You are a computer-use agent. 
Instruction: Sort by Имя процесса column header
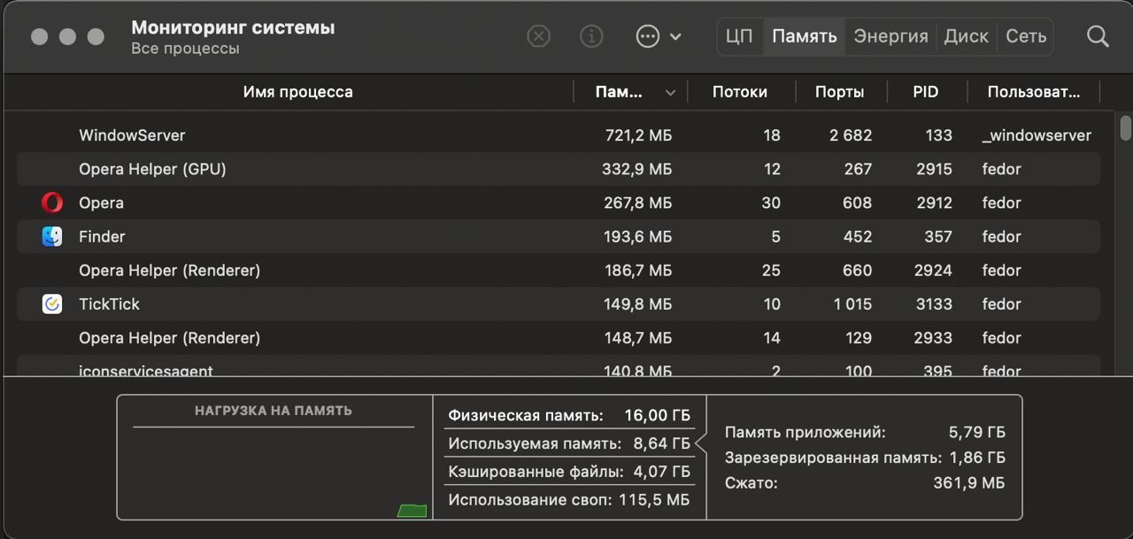click(297, 92)
